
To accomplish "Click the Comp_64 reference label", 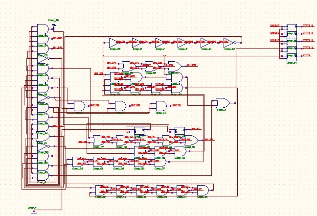I will click(x=292, y=63).
